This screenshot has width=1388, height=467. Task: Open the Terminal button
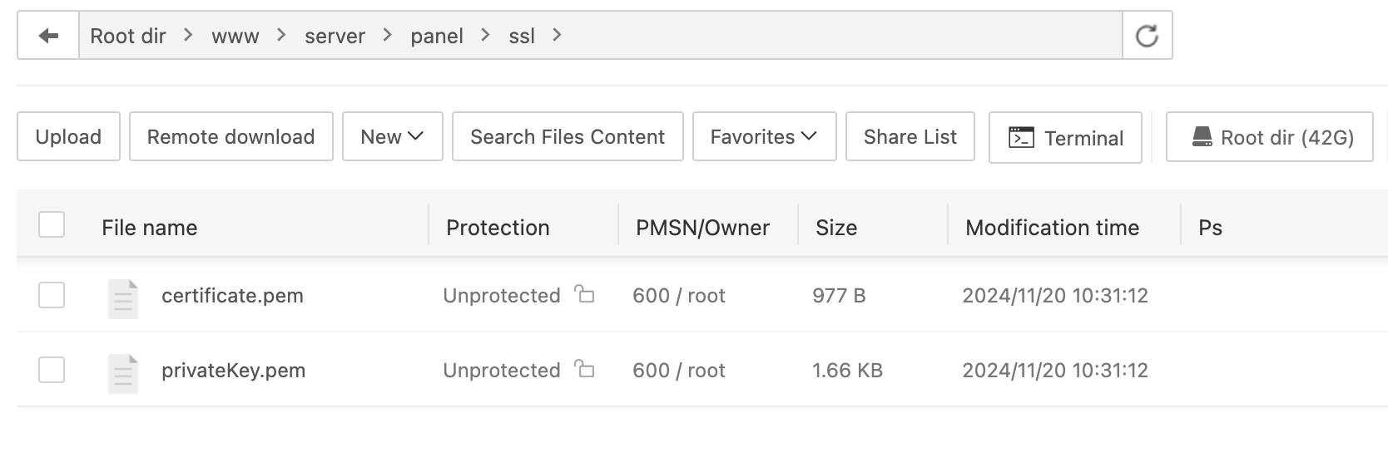(1065, 138)
